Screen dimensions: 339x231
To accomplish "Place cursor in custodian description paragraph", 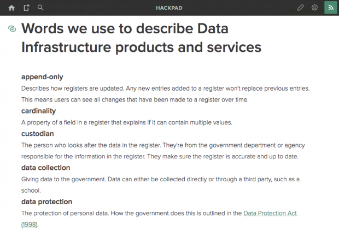I will (163, 151).
